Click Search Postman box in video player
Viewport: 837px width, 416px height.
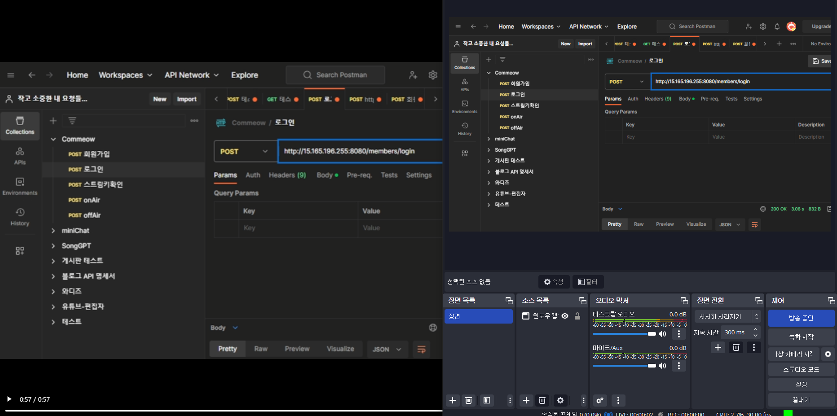tap(335, 75)
